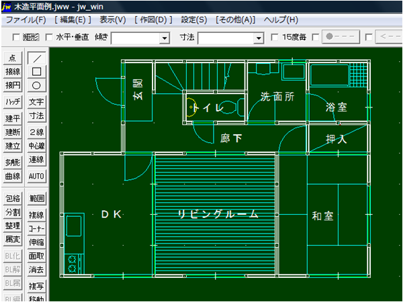Activate the 文字 text tool
Viewport: 403px width, 302px height.
(36, 102)
